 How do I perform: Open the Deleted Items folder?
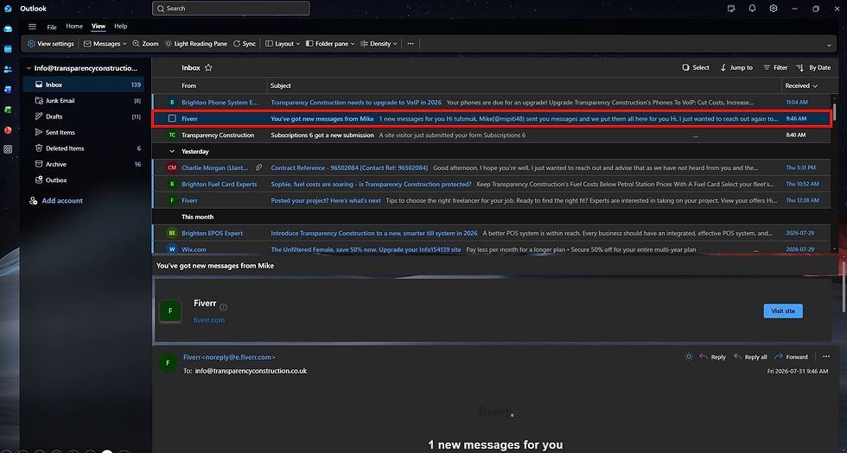pos(84,148)
